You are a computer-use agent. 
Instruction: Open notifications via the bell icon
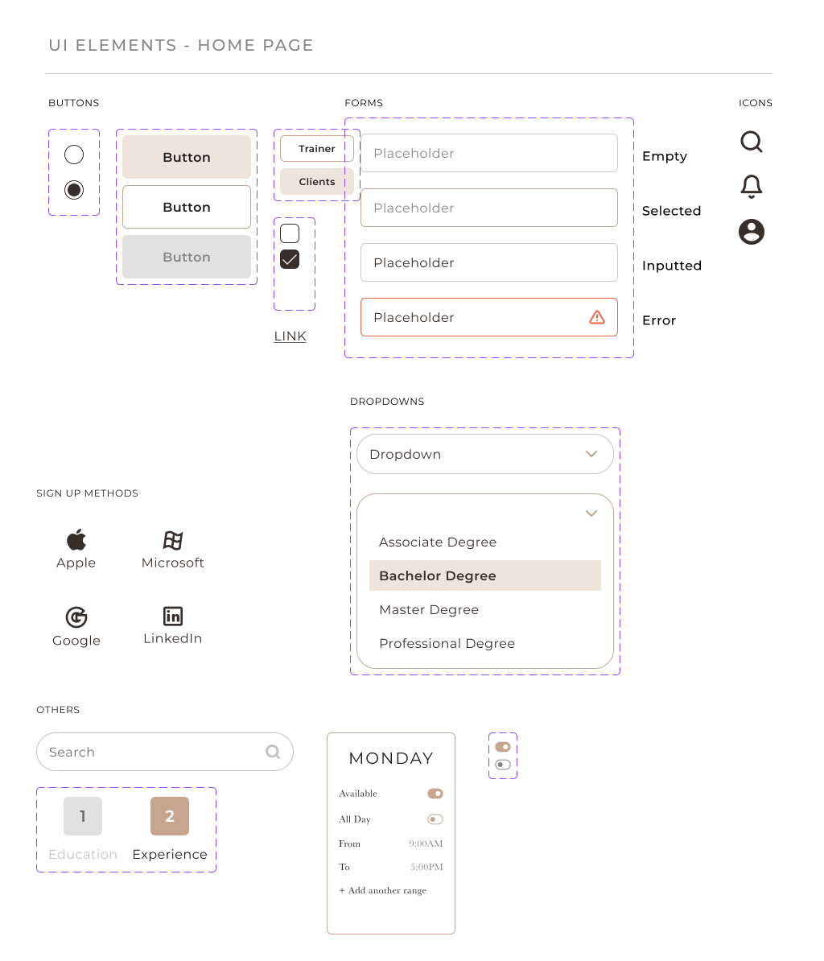coord(751,186)
